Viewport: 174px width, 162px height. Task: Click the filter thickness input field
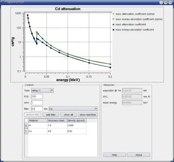click(37, 109)
